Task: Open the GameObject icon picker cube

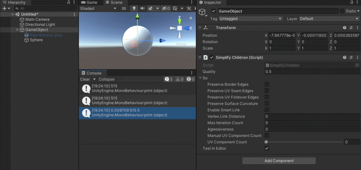Action: [203, 12]
